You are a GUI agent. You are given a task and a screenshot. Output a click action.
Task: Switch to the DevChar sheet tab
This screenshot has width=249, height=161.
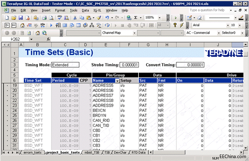click(120, 152)
